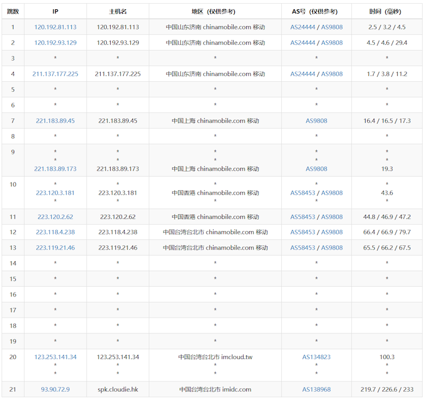Open IP link 223.118.4.238

click(55, 232)
